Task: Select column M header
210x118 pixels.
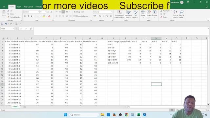Action: click(x=156, y=38)
